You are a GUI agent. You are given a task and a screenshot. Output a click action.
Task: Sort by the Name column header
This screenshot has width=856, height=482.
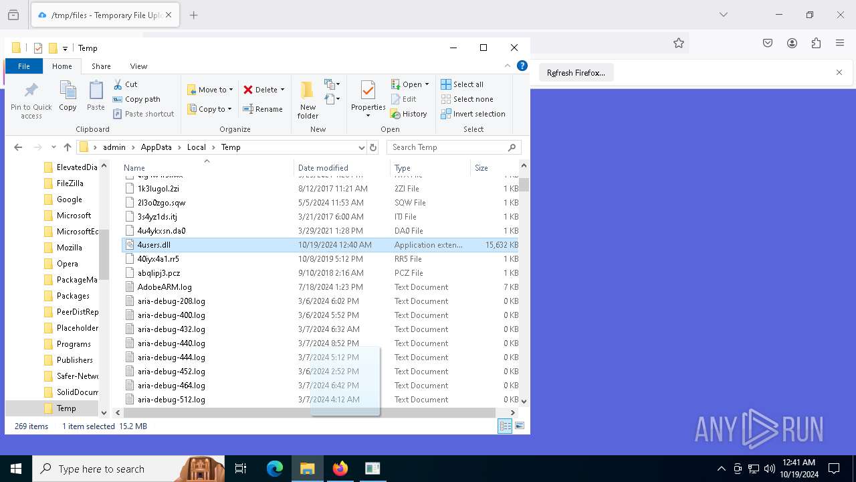207,168
